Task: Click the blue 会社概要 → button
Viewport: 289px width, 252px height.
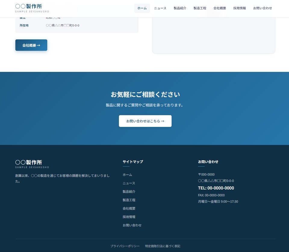Action: point(31,45)
